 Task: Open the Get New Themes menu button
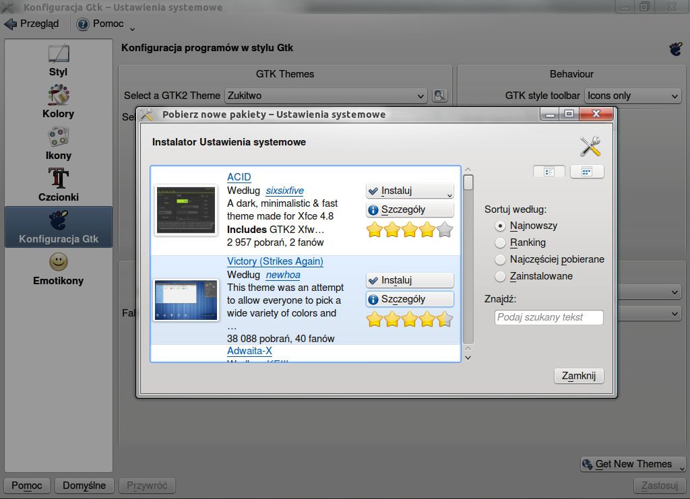tap(633, 464)
